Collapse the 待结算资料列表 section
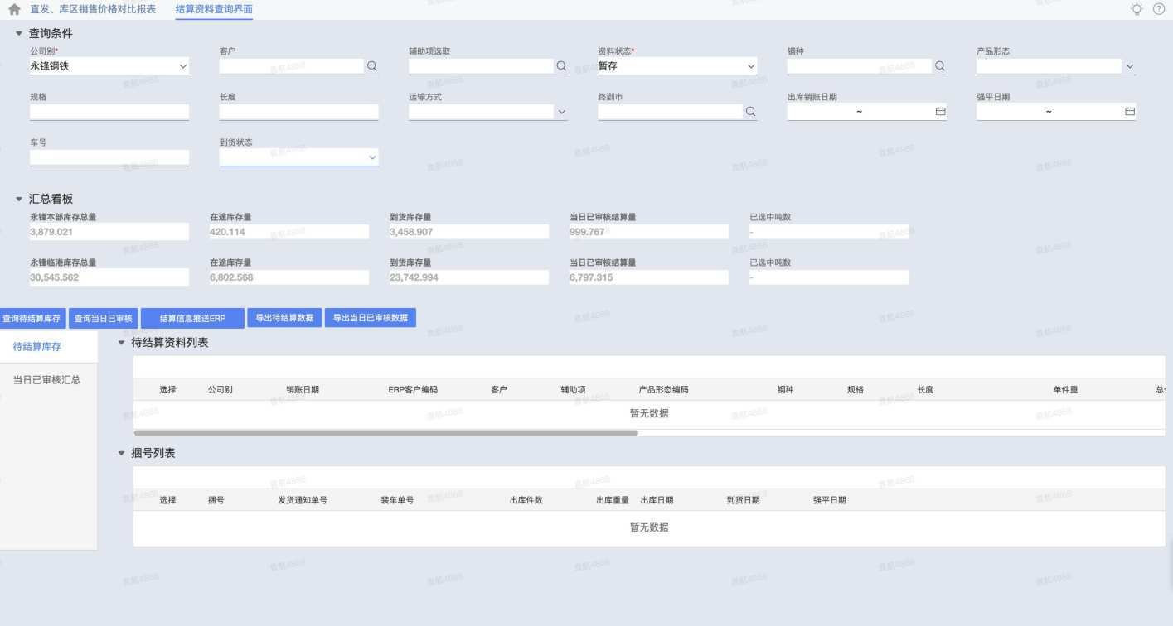The width and height of the screenshot is (1173, 626). [x=121, y=342]
